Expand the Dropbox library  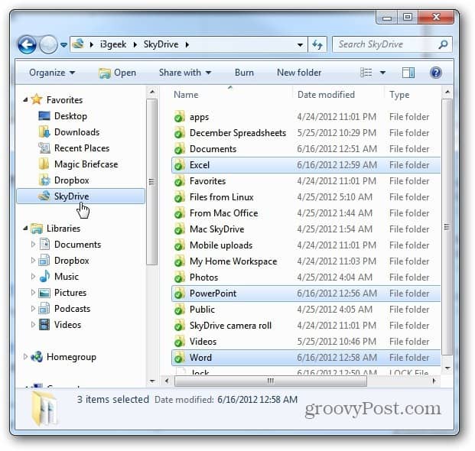(x=34, y=261)
